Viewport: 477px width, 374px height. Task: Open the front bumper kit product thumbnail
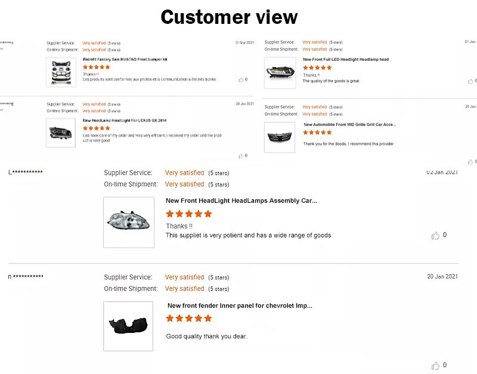tap(61, 72)
